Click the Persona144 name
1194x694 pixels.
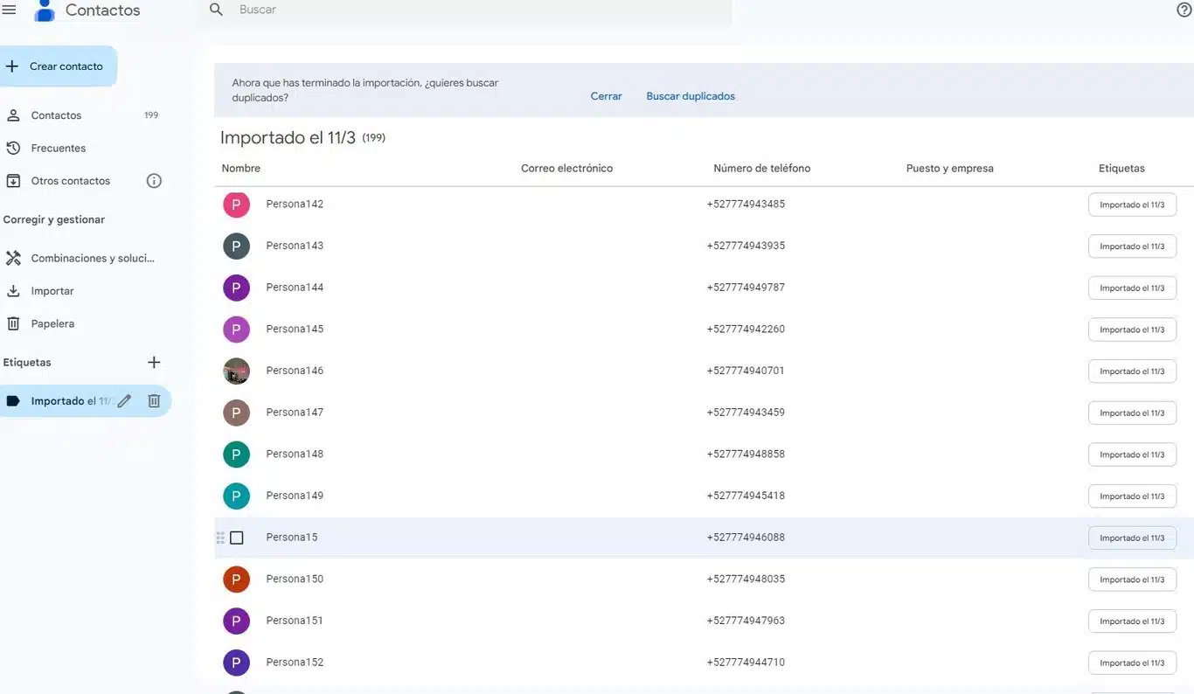click(x=295, y=288)
